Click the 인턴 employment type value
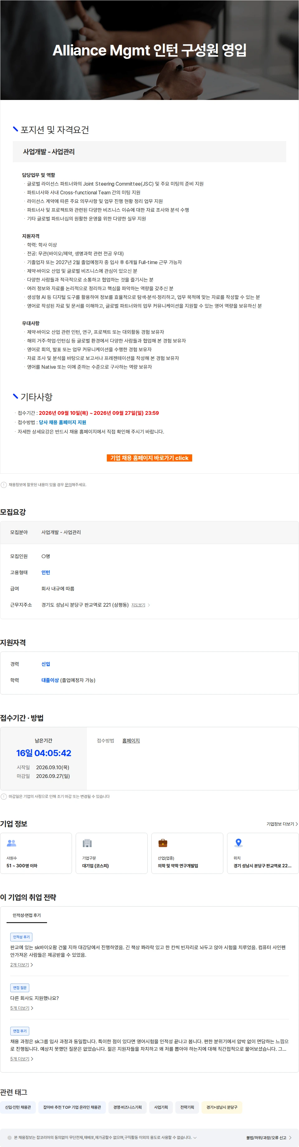The width and height of the screenshot is (299, 1147). [45, 572]
